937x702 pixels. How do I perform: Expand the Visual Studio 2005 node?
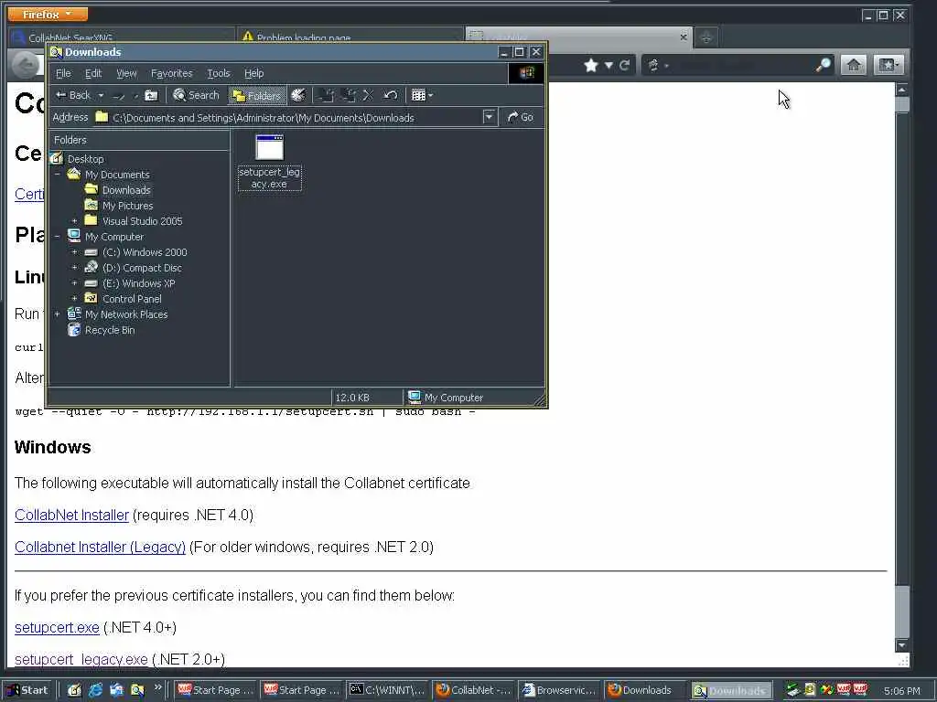[75, 221]
